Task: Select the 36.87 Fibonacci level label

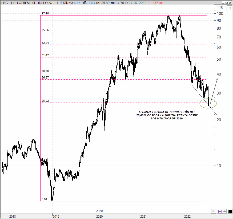Action: [45, 77]
